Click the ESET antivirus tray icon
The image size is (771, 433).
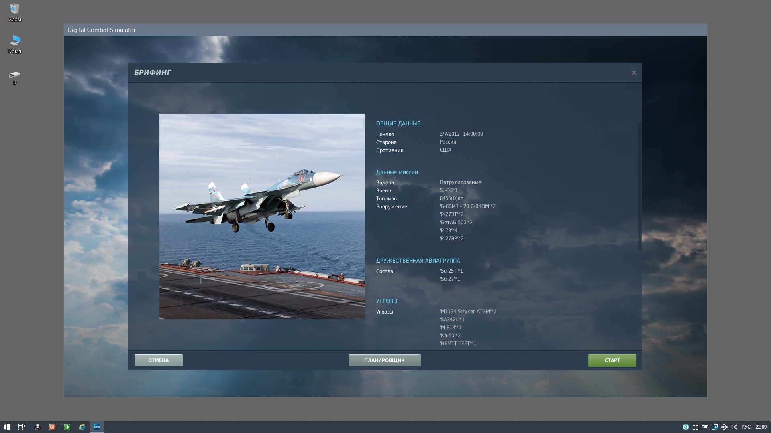[x=686, y=427]
